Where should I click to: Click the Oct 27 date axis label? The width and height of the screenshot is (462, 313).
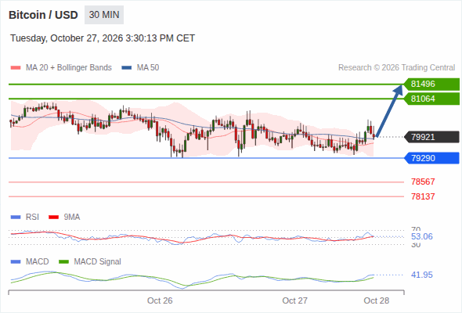(x=294, y=300)
